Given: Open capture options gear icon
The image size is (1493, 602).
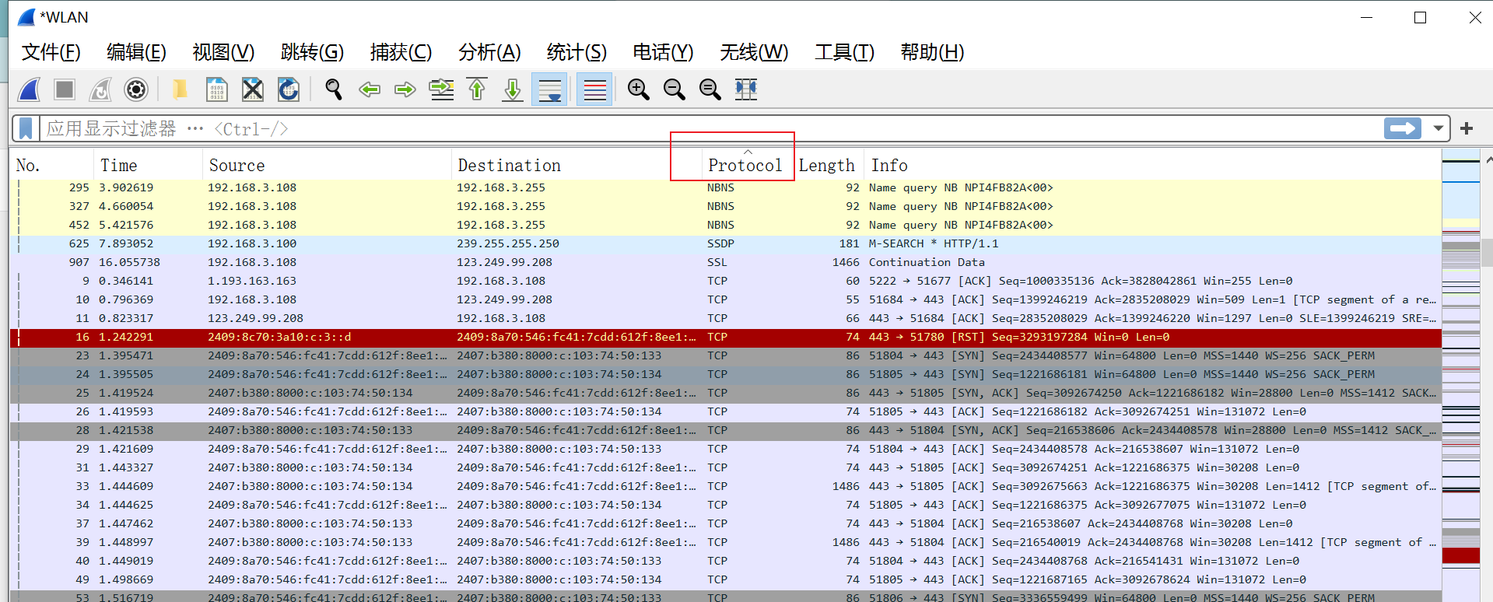Looking at the screenshot, I should tap(136, 89).
